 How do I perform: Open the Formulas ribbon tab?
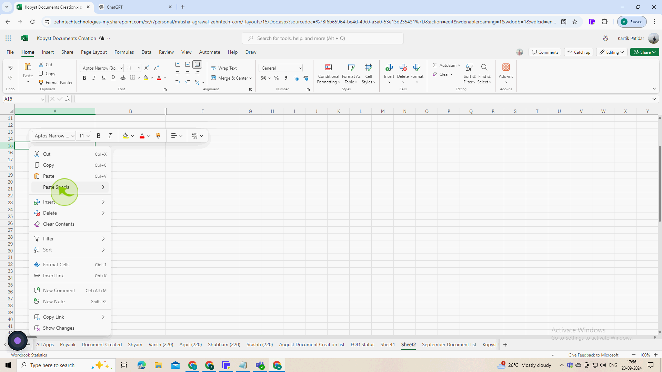coord(124,52)
